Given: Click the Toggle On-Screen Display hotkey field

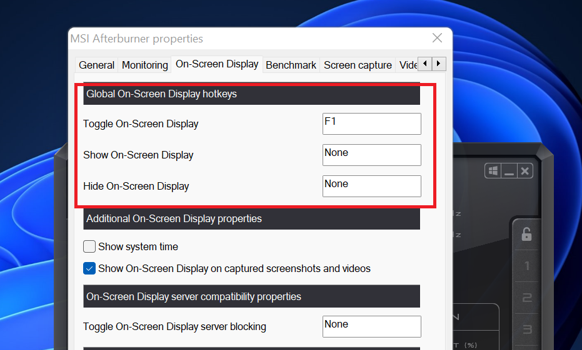Looking at the screenshot, I should 371,124.
